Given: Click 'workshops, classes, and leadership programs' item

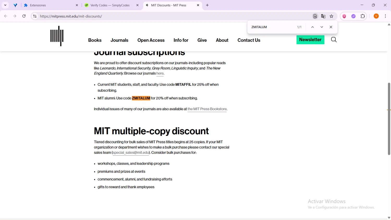Looking at the screenshot, I should (x=133, y=164).
